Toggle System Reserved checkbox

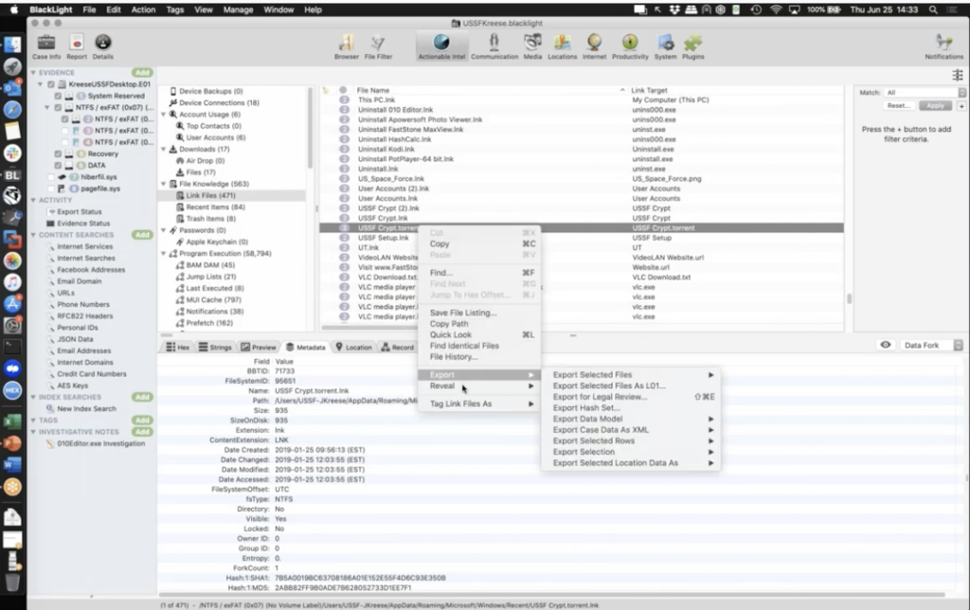tap(58, 96)
